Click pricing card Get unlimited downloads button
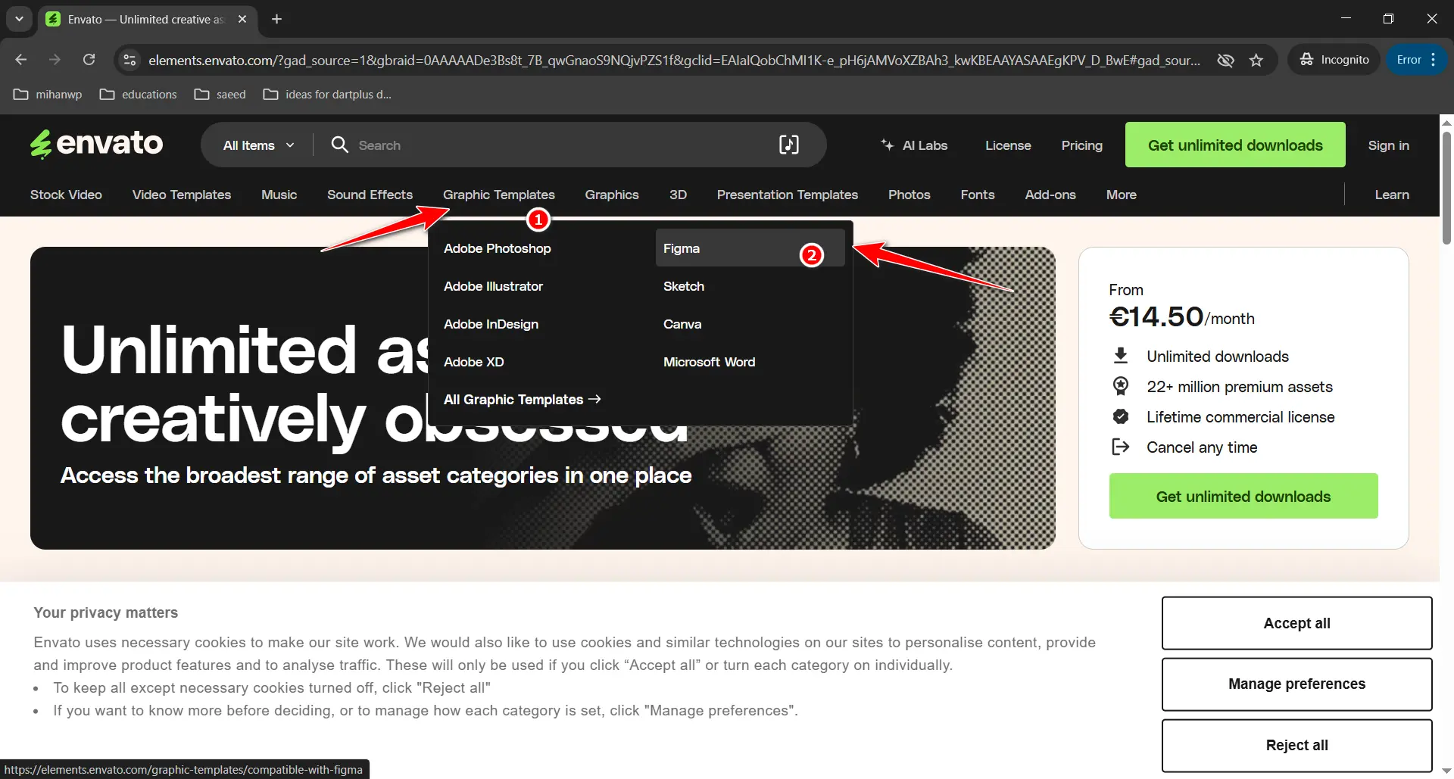 click(1243, 496)
